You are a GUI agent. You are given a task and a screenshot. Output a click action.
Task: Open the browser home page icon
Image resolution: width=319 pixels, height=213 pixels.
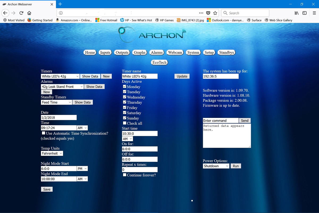click(x=29, y=13)
